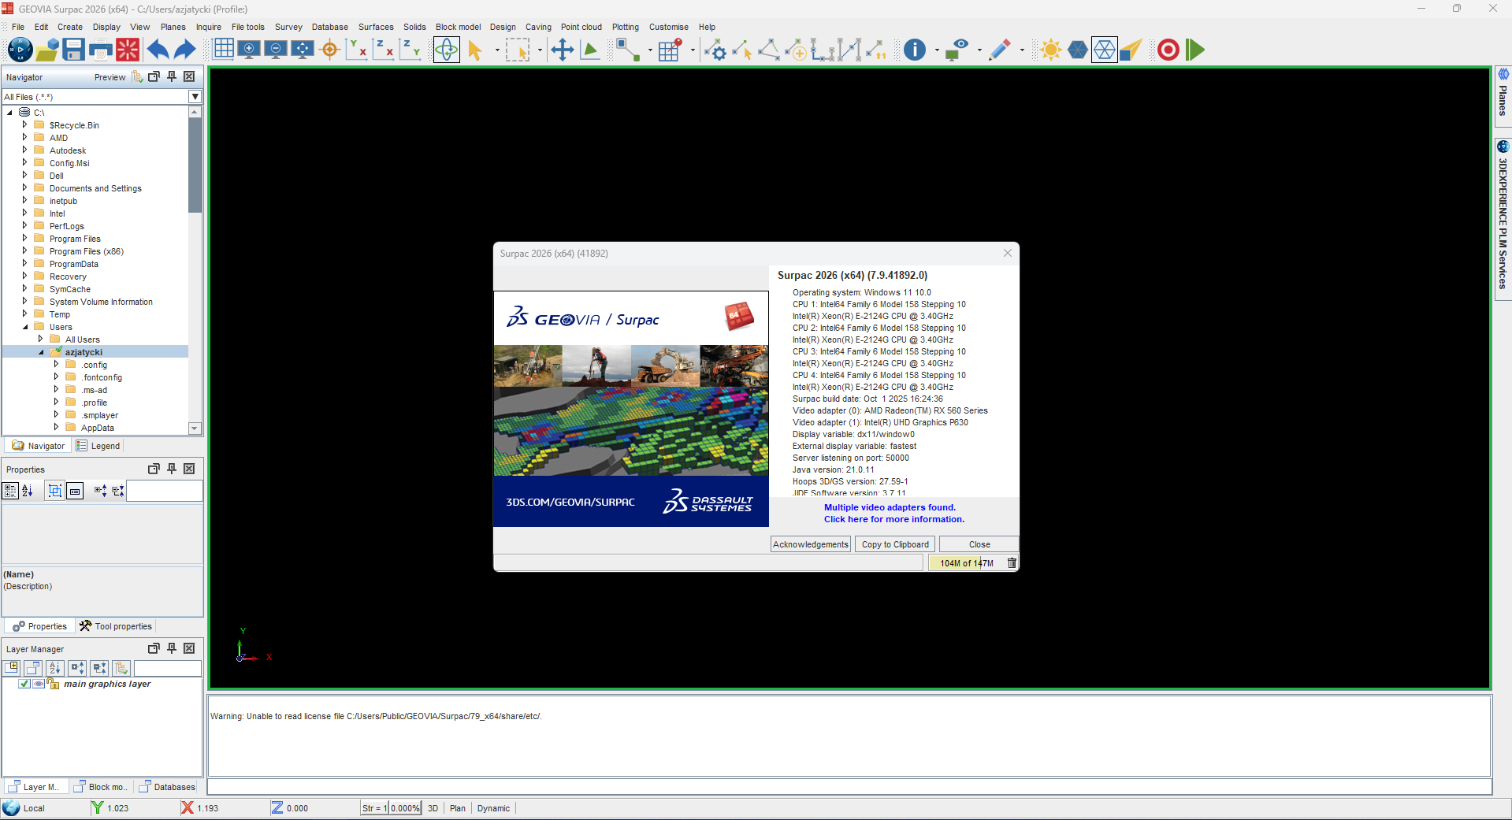Click the red record macro icon
This screenshot has height=820, width=1512.
click(x=1168, y=50)
